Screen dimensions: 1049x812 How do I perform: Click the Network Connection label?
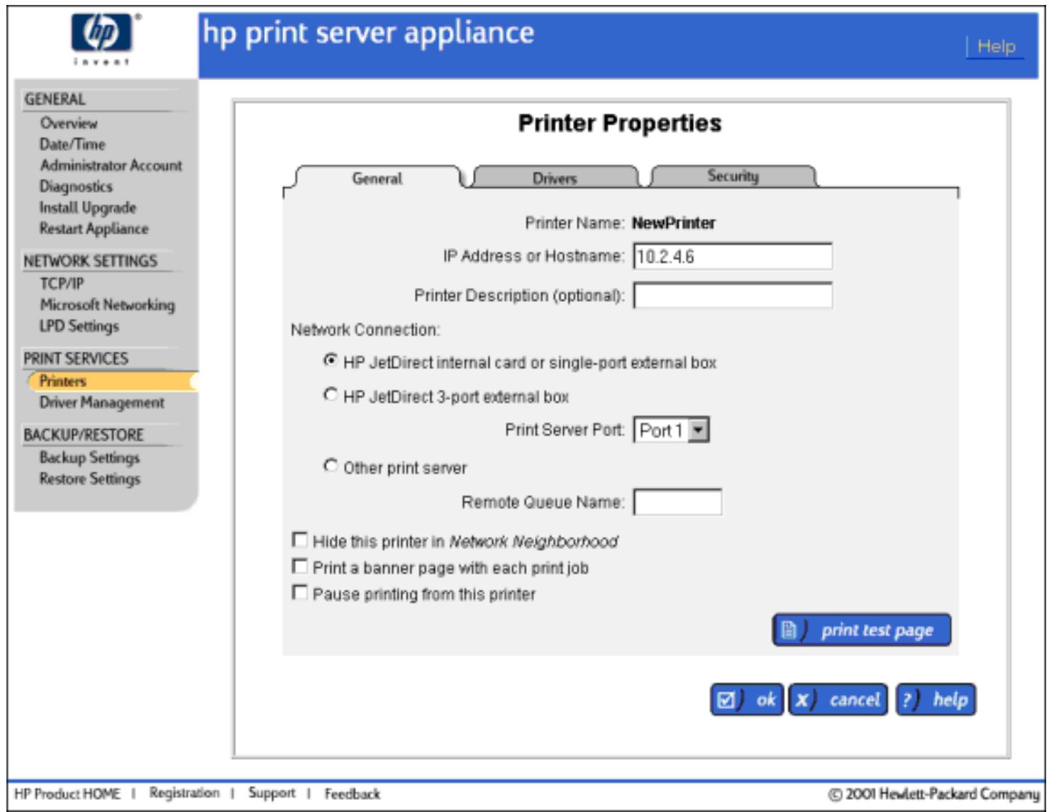pyautogui.click(x=366, y=330)
